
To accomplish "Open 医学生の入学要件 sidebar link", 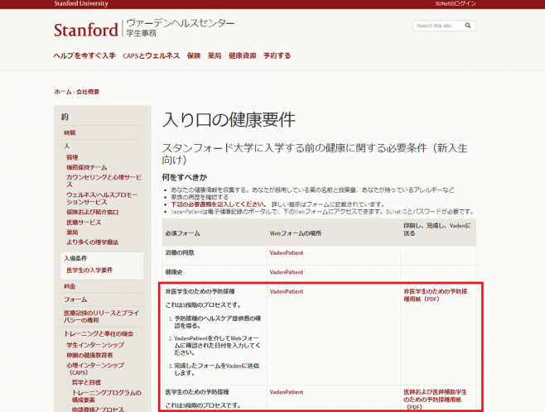I will pyautogui.click(x=89, y=270).
